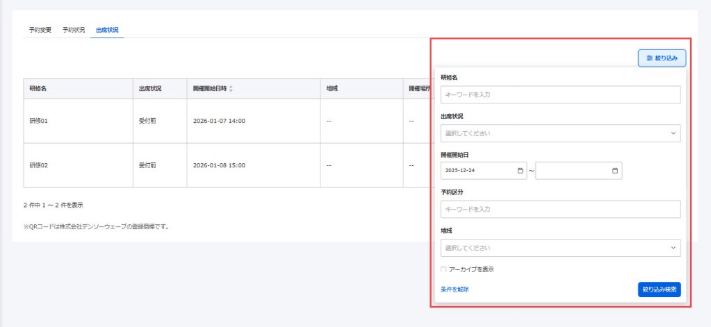Click the sort arrows beside 開催開始日時
The image size is (711, 327).
tap(231, 89)
